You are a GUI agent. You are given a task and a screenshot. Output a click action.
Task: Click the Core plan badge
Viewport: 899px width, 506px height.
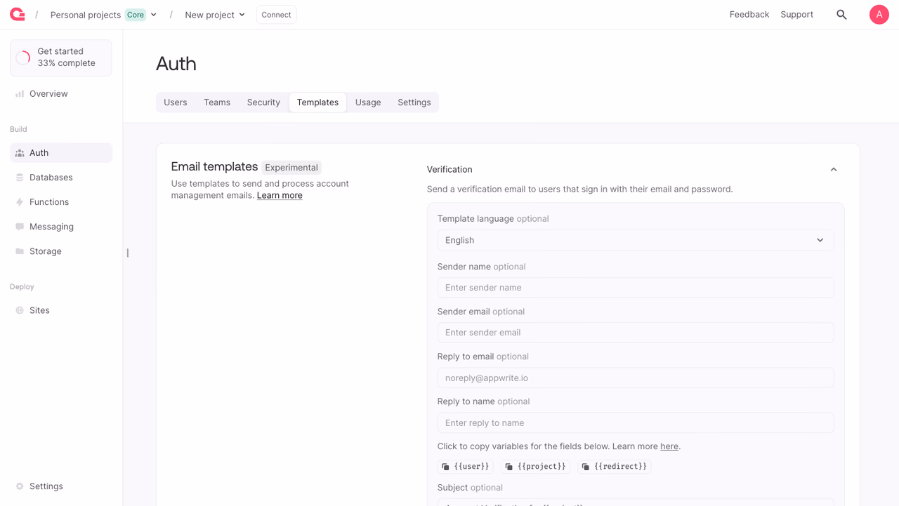[x=136, y=15]
